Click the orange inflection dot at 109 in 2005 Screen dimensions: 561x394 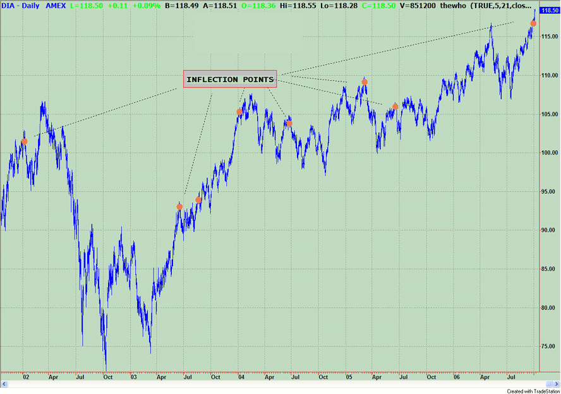pos(365,82)
